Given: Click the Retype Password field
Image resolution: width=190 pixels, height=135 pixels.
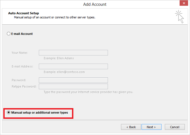Looking at the screenshot, I should [73, 86].
